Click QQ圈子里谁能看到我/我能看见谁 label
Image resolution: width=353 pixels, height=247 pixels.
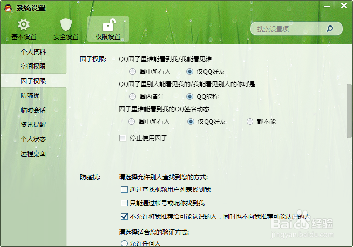[x=166, y=59]
